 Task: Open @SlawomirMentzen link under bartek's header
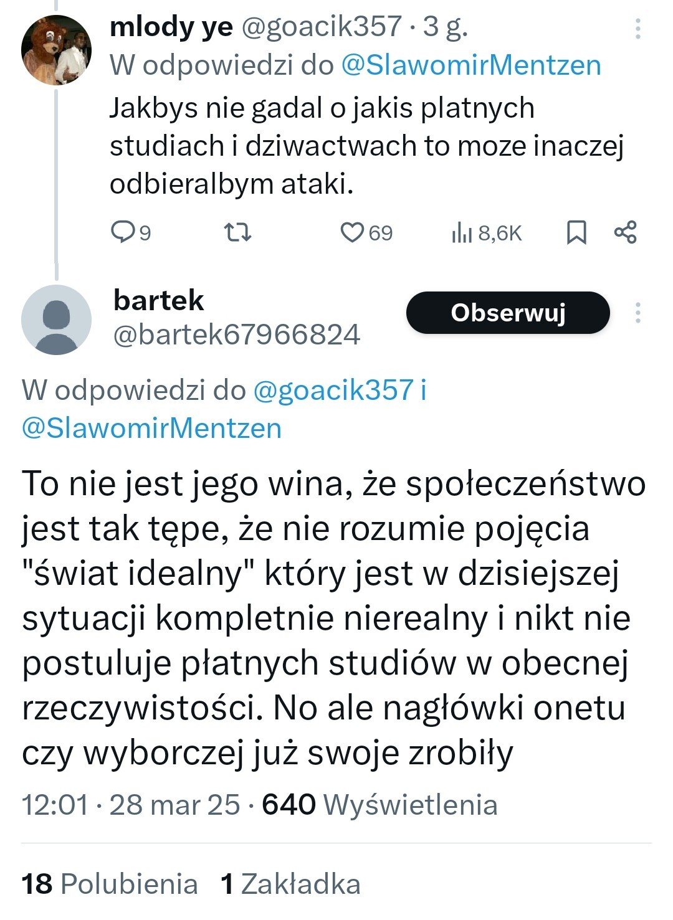tap(151, 429)
